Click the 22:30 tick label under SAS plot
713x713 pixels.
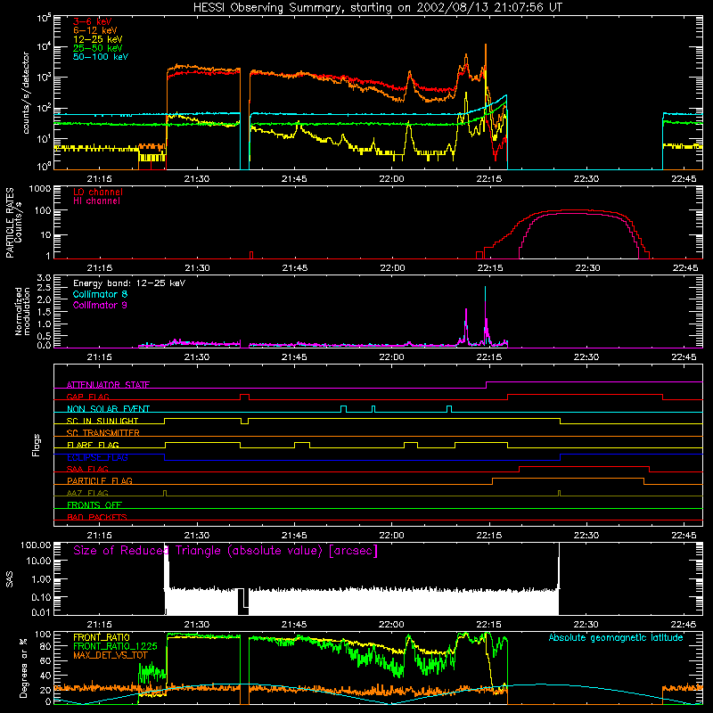586,625
